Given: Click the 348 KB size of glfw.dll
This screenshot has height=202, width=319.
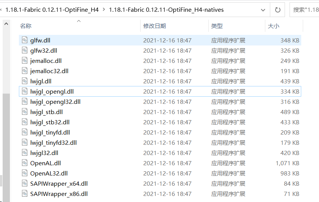Looking at the screenshot, I should pyautogui.click(x=290, y=41).
